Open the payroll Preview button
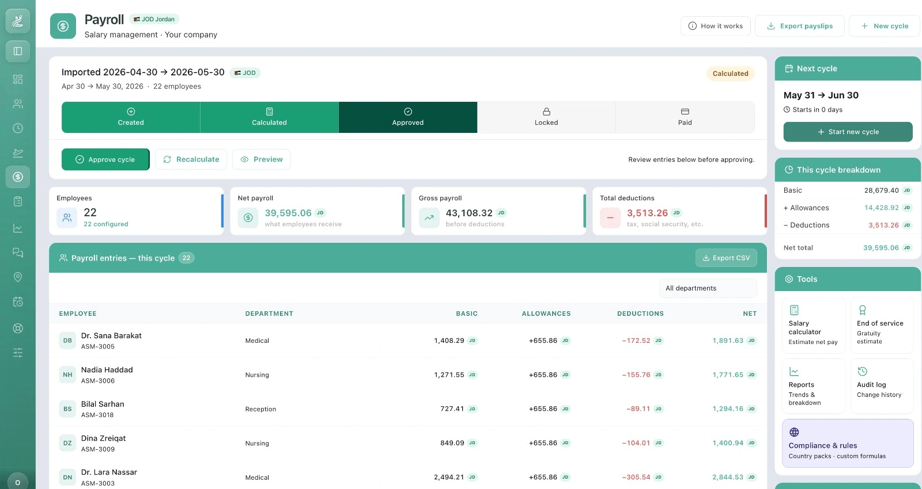 [x=262, y=159]
